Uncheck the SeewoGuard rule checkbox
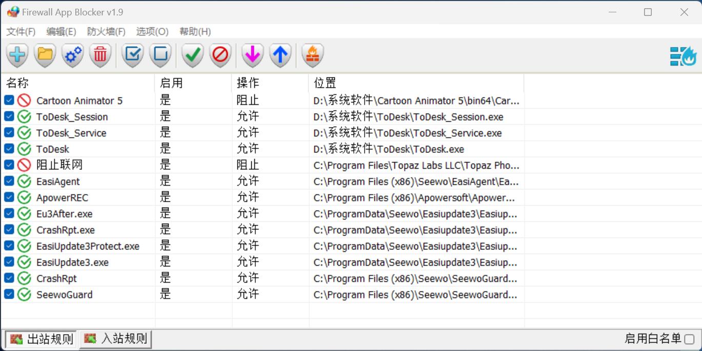Screen dimensions: 702x351 click(9, 294)
